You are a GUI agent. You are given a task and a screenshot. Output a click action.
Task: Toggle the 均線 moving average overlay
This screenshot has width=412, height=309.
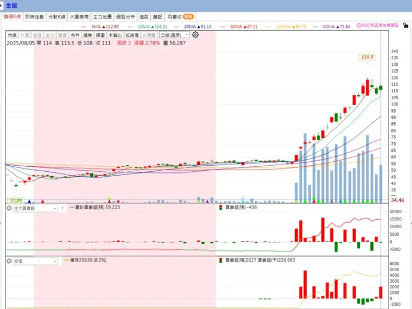(12, 35)
